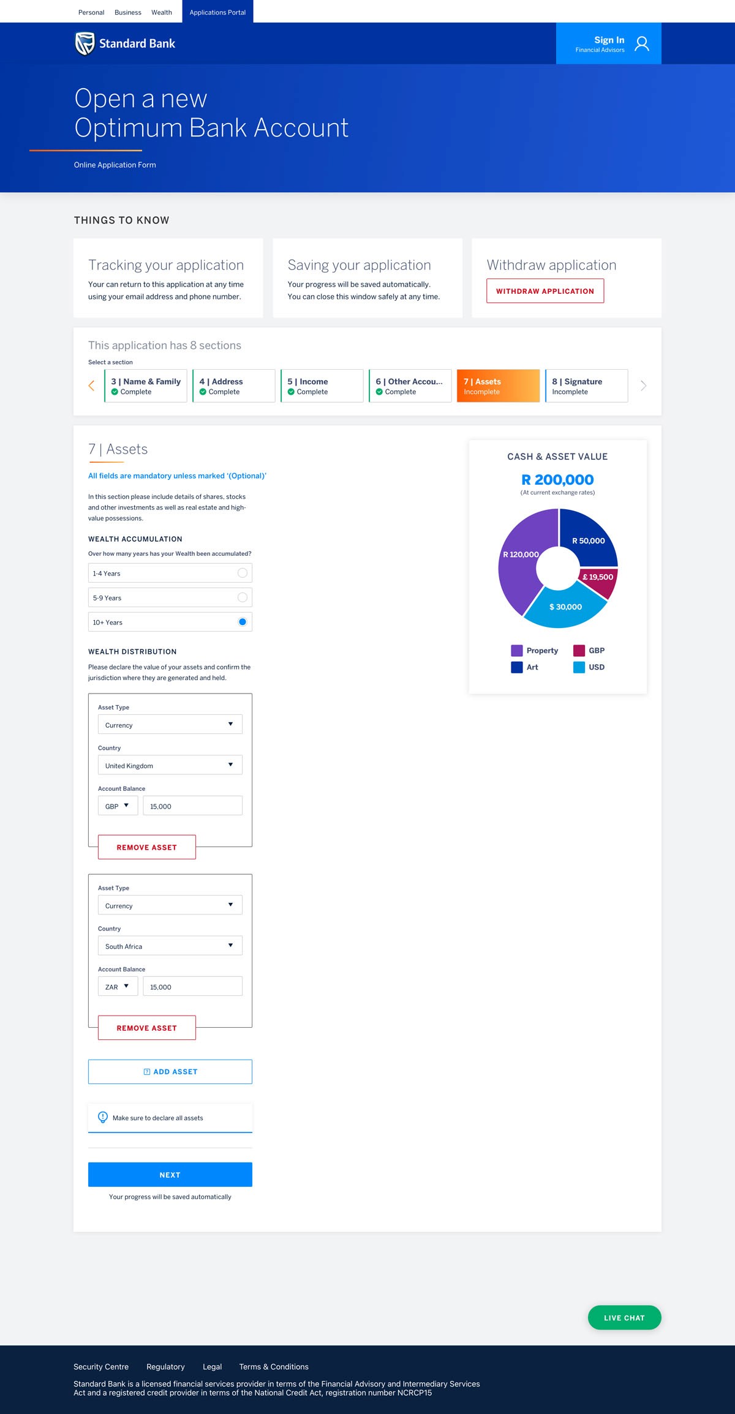Go to section 6 Other Accounts
735x1414 pixels.
pyautogui.click(x=410, y=386)
